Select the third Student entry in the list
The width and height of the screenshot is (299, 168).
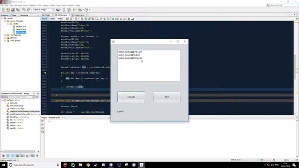[x=130, y=58]
